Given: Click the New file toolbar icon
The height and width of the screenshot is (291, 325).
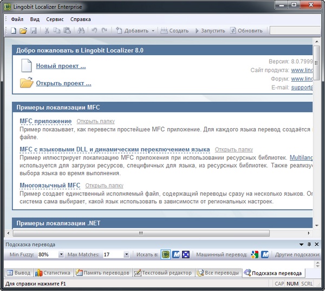Looking at the screenshot, I should pos(14,31).
